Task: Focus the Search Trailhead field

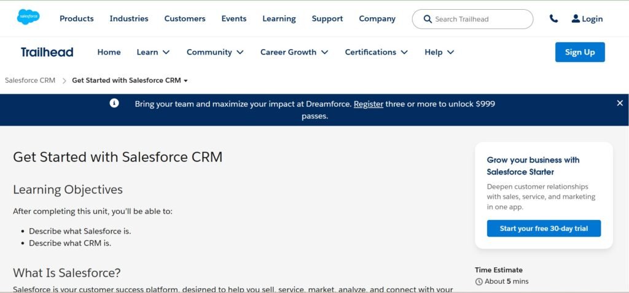Action: pyautogui.click(x=472, y=19)
